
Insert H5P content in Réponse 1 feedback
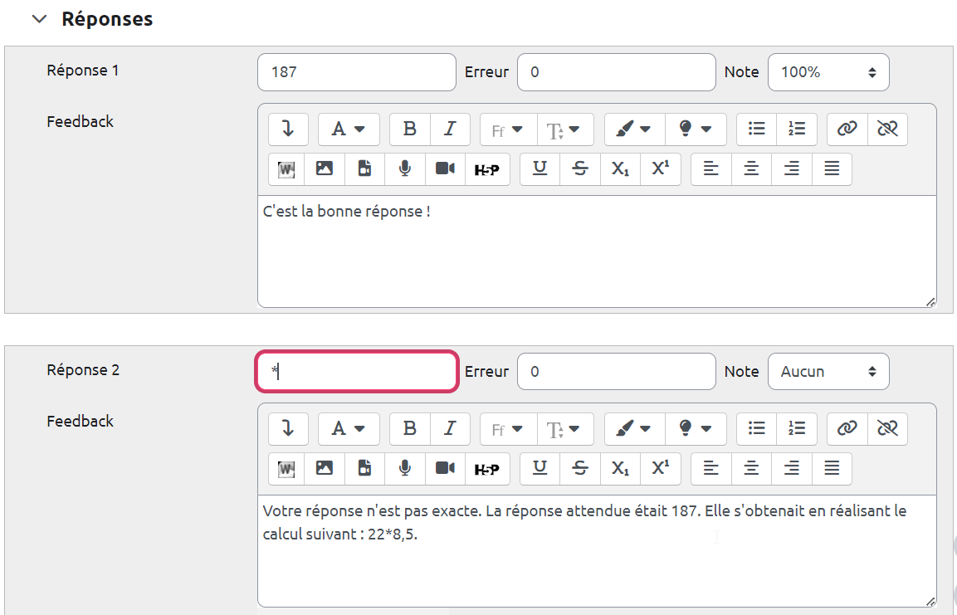[486, 168]
